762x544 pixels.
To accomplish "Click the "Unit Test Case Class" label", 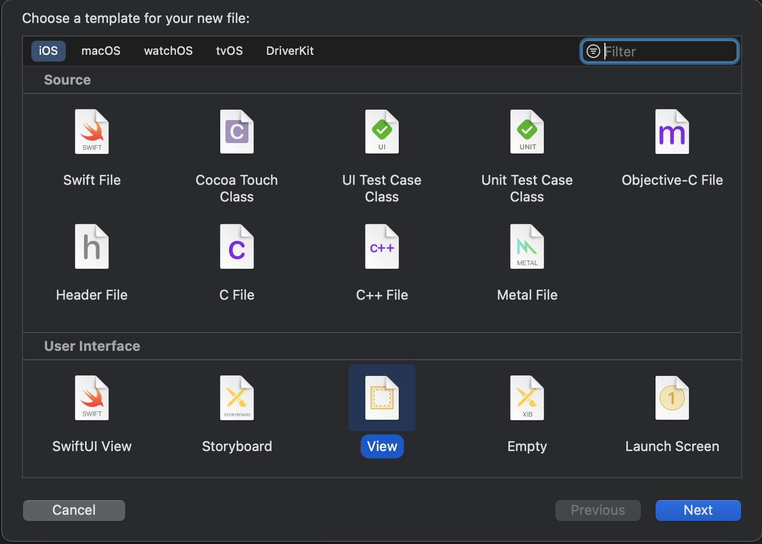I will click(x=527, y=188).
